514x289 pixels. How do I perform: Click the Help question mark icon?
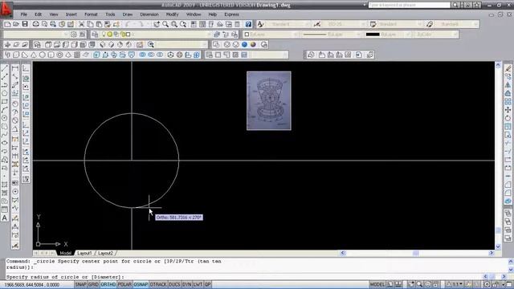(248, 24)
